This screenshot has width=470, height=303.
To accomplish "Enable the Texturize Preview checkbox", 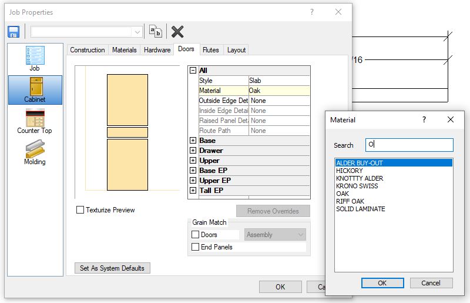I will (x=80, y=210).
